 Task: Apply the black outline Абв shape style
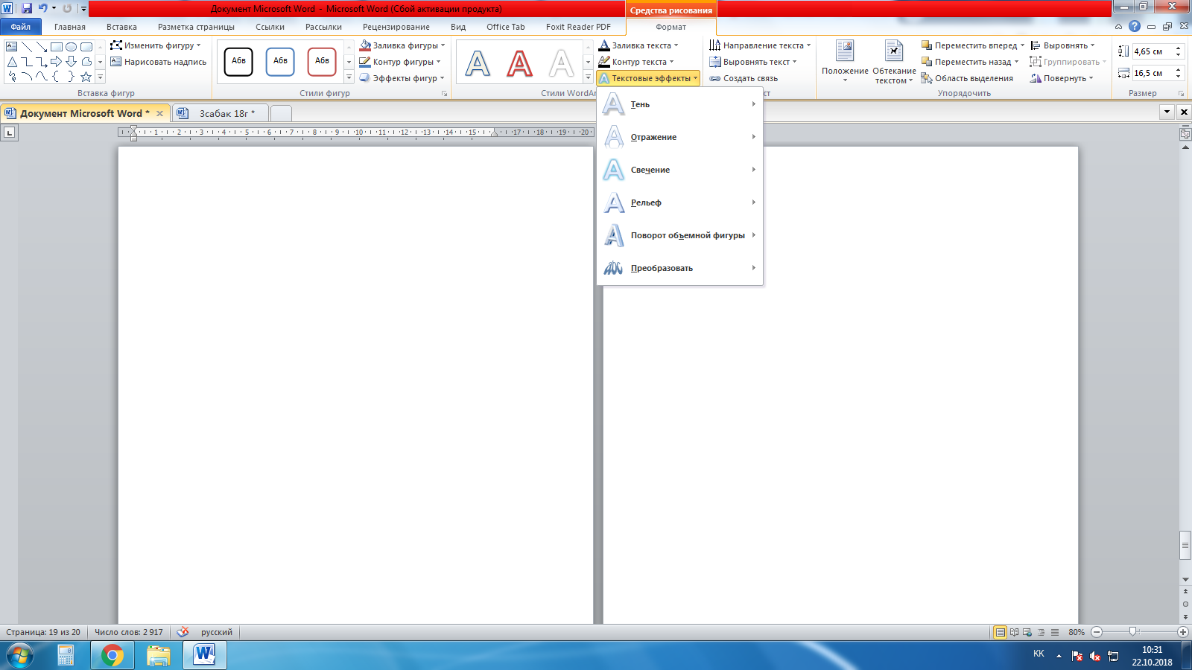(x=238, y=61)
